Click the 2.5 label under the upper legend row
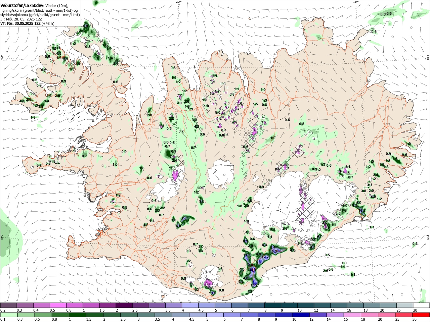This screenshot has height=322, width=430. click(135, 310)
